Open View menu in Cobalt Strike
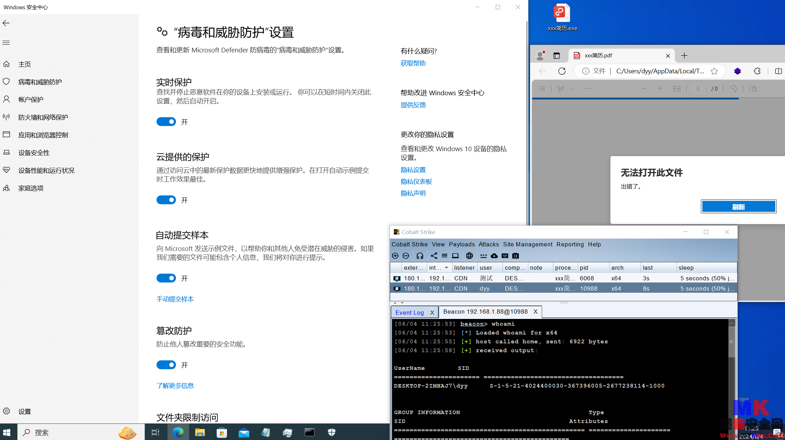This screenshot has height=440, width=785. click(438, 244)
